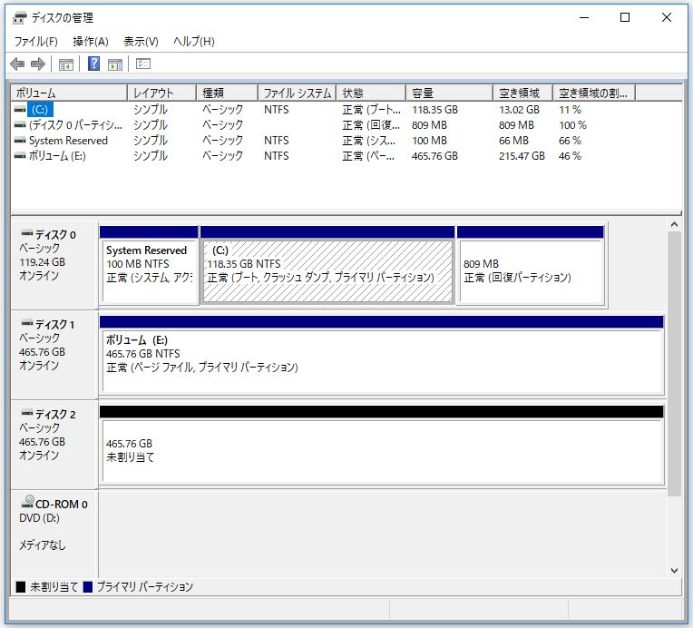
Task: Sort by the ファイル システム column header
Action: coord(297,93)
